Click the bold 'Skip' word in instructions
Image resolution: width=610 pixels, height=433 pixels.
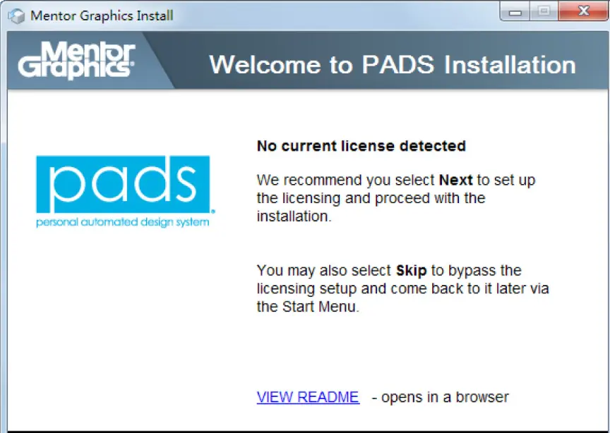click(x=411, y=270)
